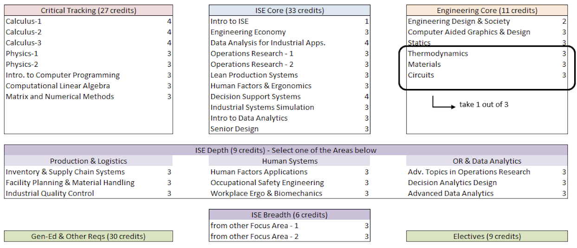
Task: Click the 'take 1 out of 3' annotation text
Action: coord(484,104)
